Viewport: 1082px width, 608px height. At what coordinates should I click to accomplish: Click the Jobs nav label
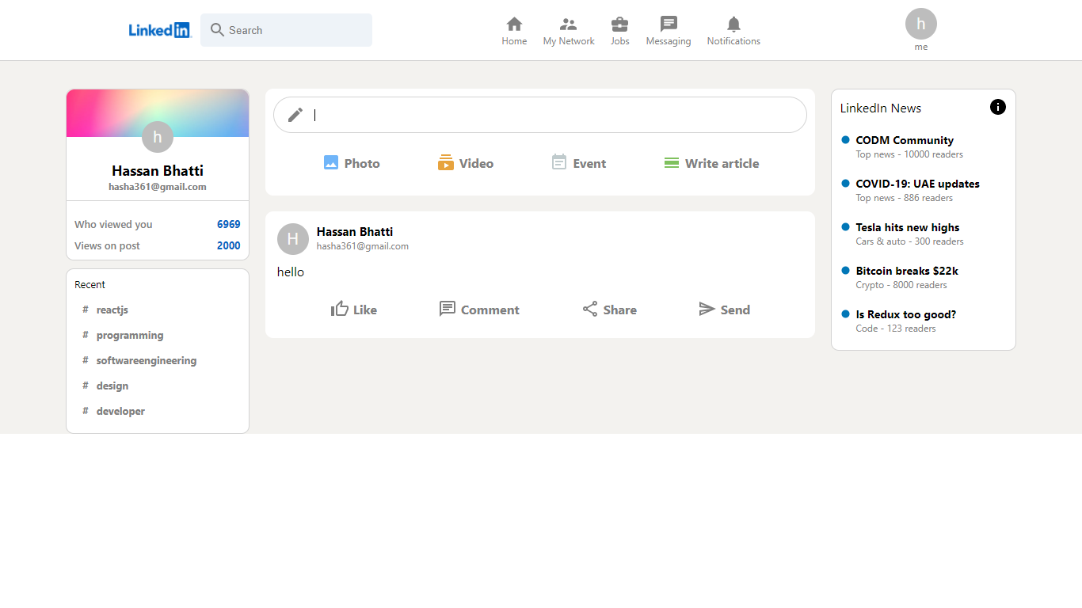pyautogui.click(x=619, y=41)
